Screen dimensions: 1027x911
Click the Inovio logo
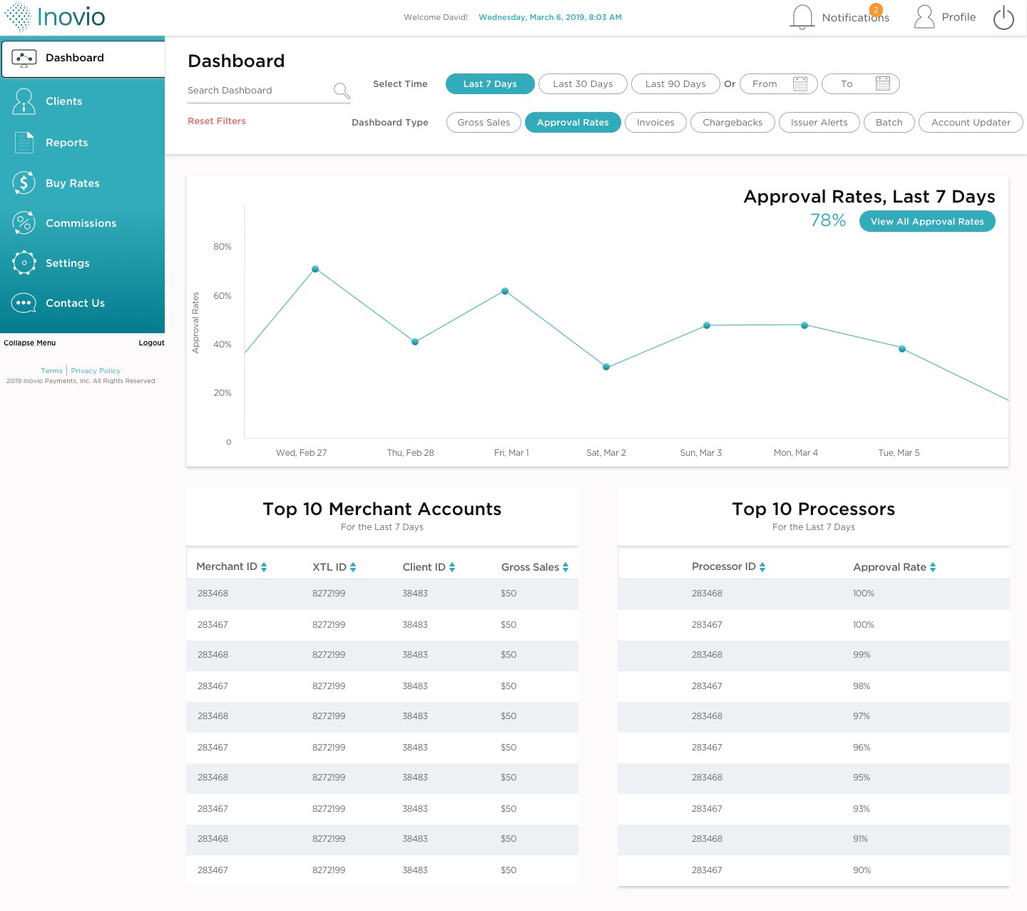[55, 17]
